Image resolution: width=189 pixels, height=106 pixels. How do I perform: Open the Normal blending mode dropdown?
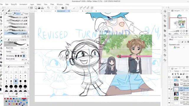177,71
